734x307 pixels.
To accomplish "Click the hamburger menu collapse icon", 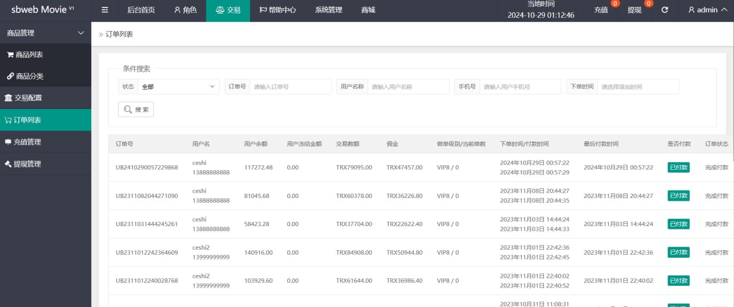I will (104, 10).
